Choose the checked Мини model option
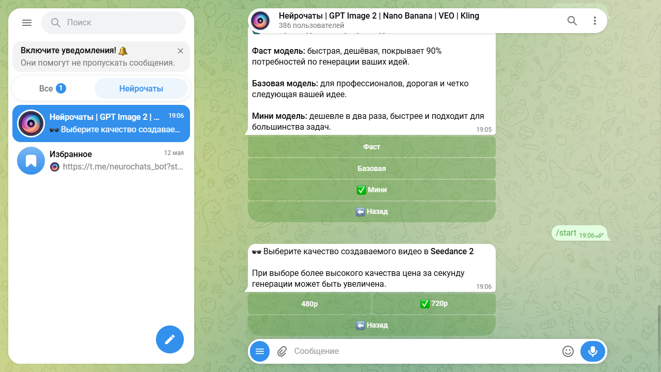Image resolution: width=661 pixels, height=372 pixels. (372, 190)
